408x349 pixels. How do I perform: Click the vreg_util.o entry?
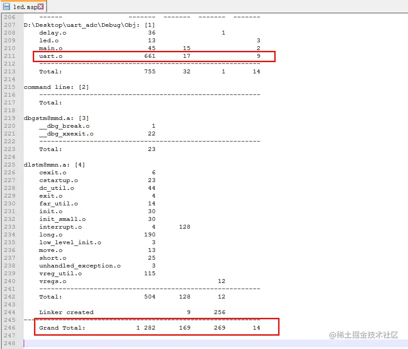[60, 274]
